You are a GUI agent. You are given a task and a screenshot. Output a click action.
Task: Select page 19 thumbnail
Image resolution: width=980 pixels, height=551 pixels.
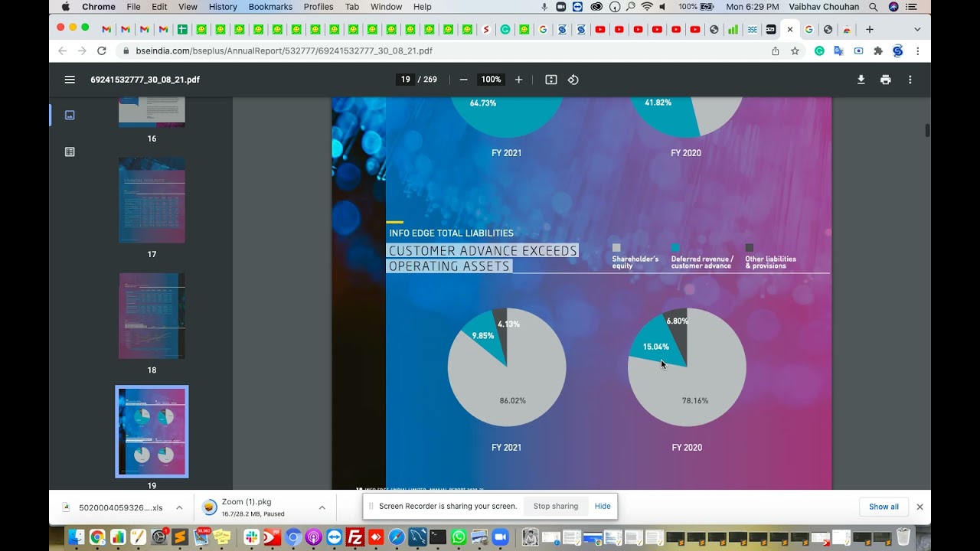(x=152, y=432)
